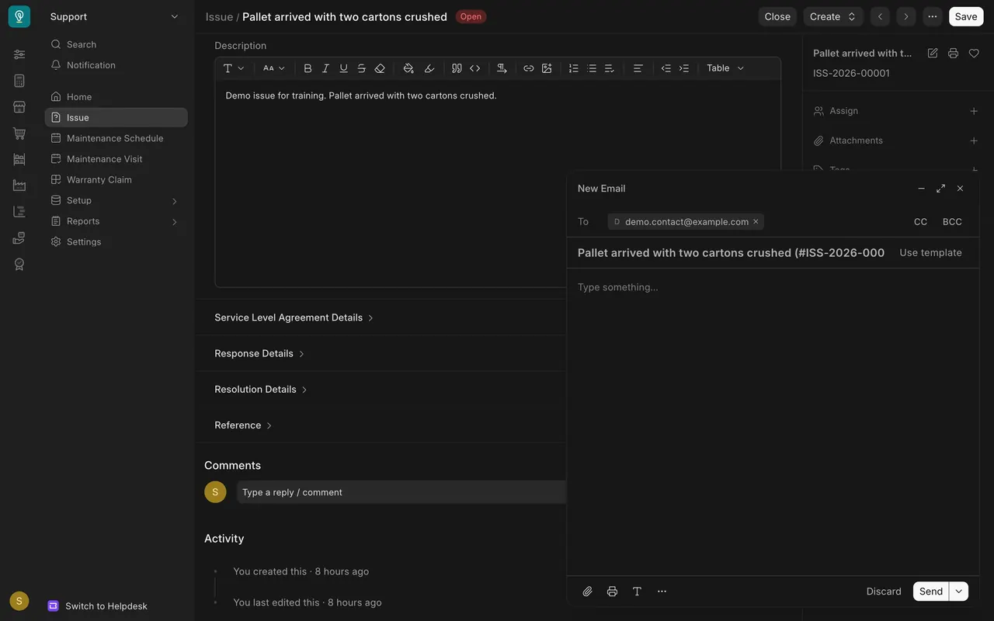This screenshot has width=994, height=621.
Task: Open the Table dropdown in toolbar
Action: [725, 68]
